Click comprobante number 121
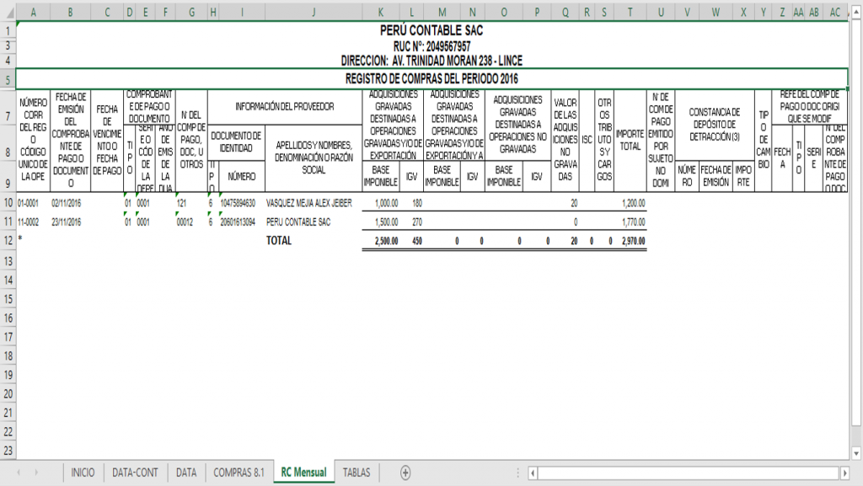This screenshot has width=863, height=486. (x=191, y=204)
